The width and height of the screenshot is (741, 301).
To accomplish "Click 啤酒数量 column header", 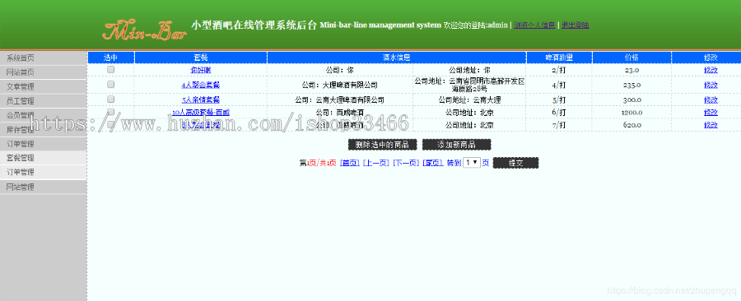I will (x=559, y=58).
